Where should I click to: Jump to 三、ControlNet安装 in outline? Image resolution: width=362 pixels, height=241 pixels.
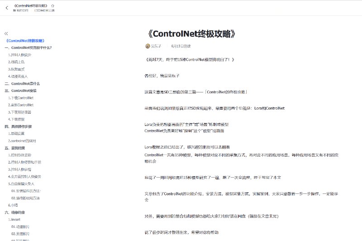[20, 91]
